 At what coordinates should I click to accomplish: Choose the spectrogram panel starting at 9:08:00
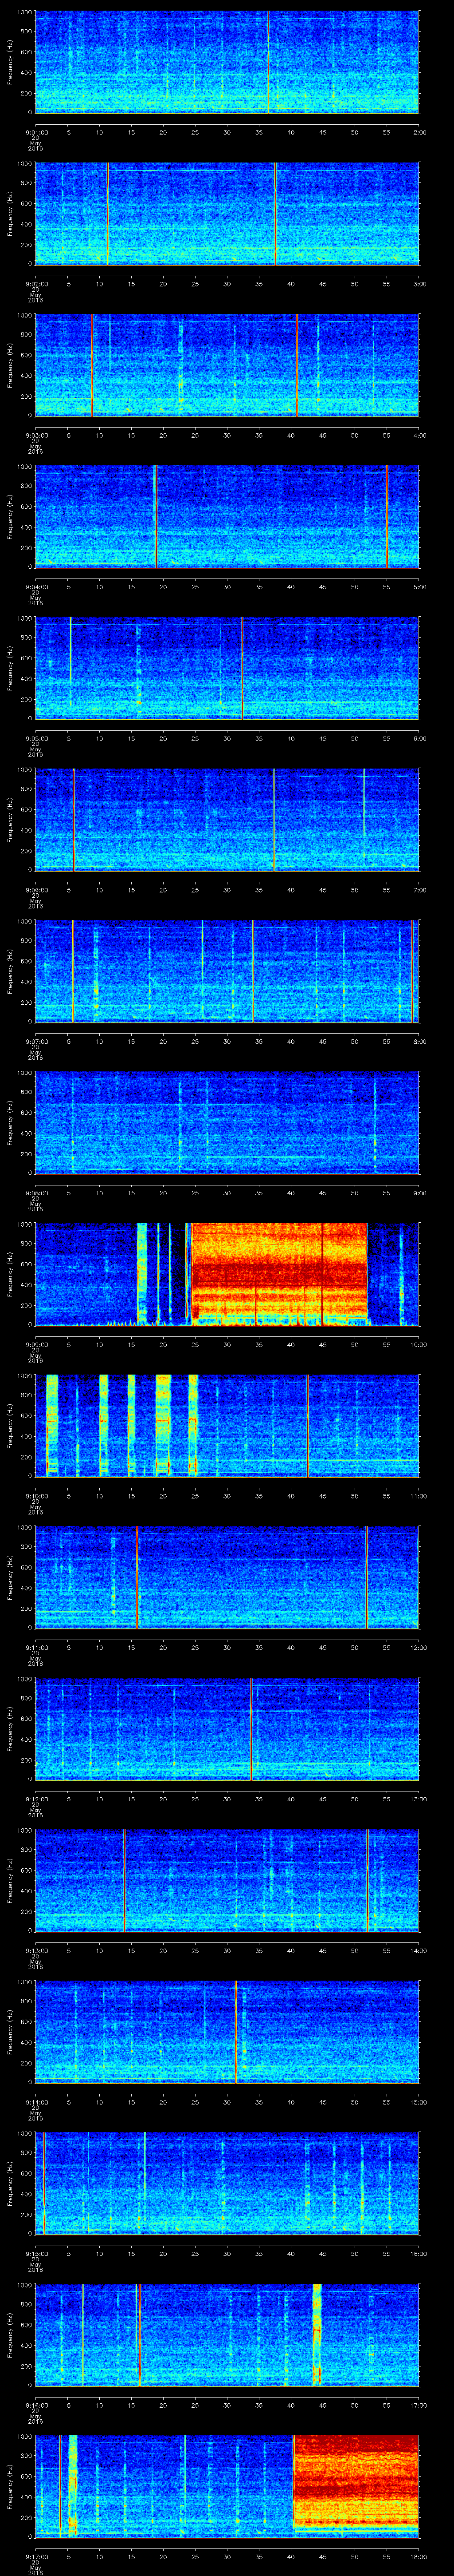[227, 1123]
